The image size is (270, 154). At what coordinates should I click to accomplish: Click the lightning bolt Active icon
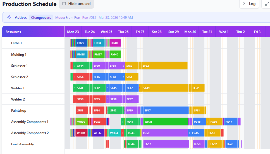(x=9, y=17)
